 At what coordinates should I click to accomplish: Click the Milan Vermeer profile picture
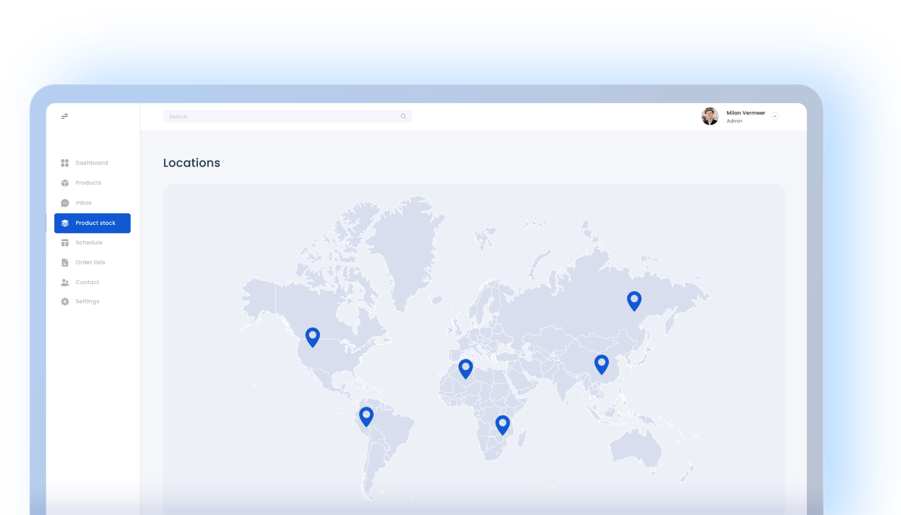click(710, 116)
